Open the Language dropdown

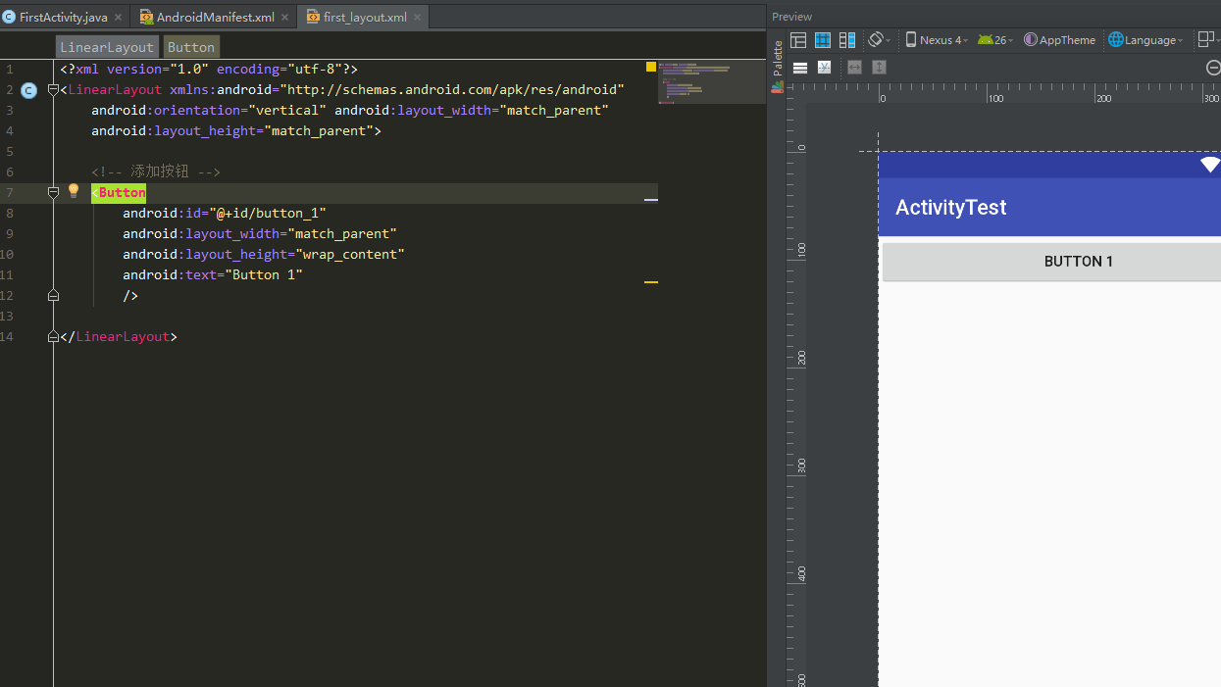pos(1145,40)
